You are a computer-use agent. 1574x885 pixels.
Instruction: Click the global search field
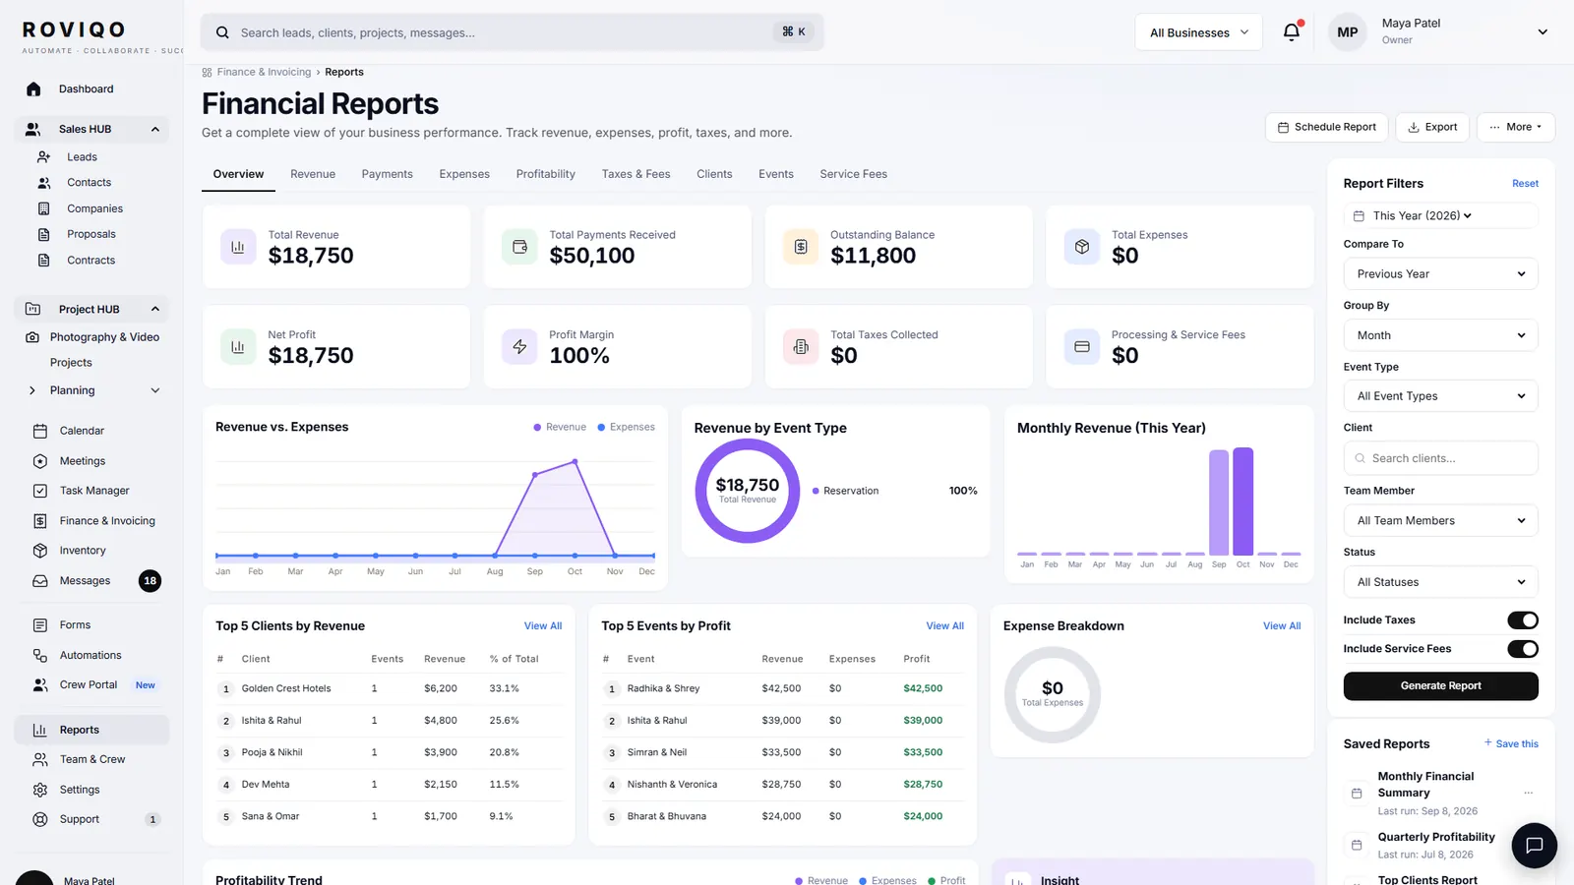512,32
